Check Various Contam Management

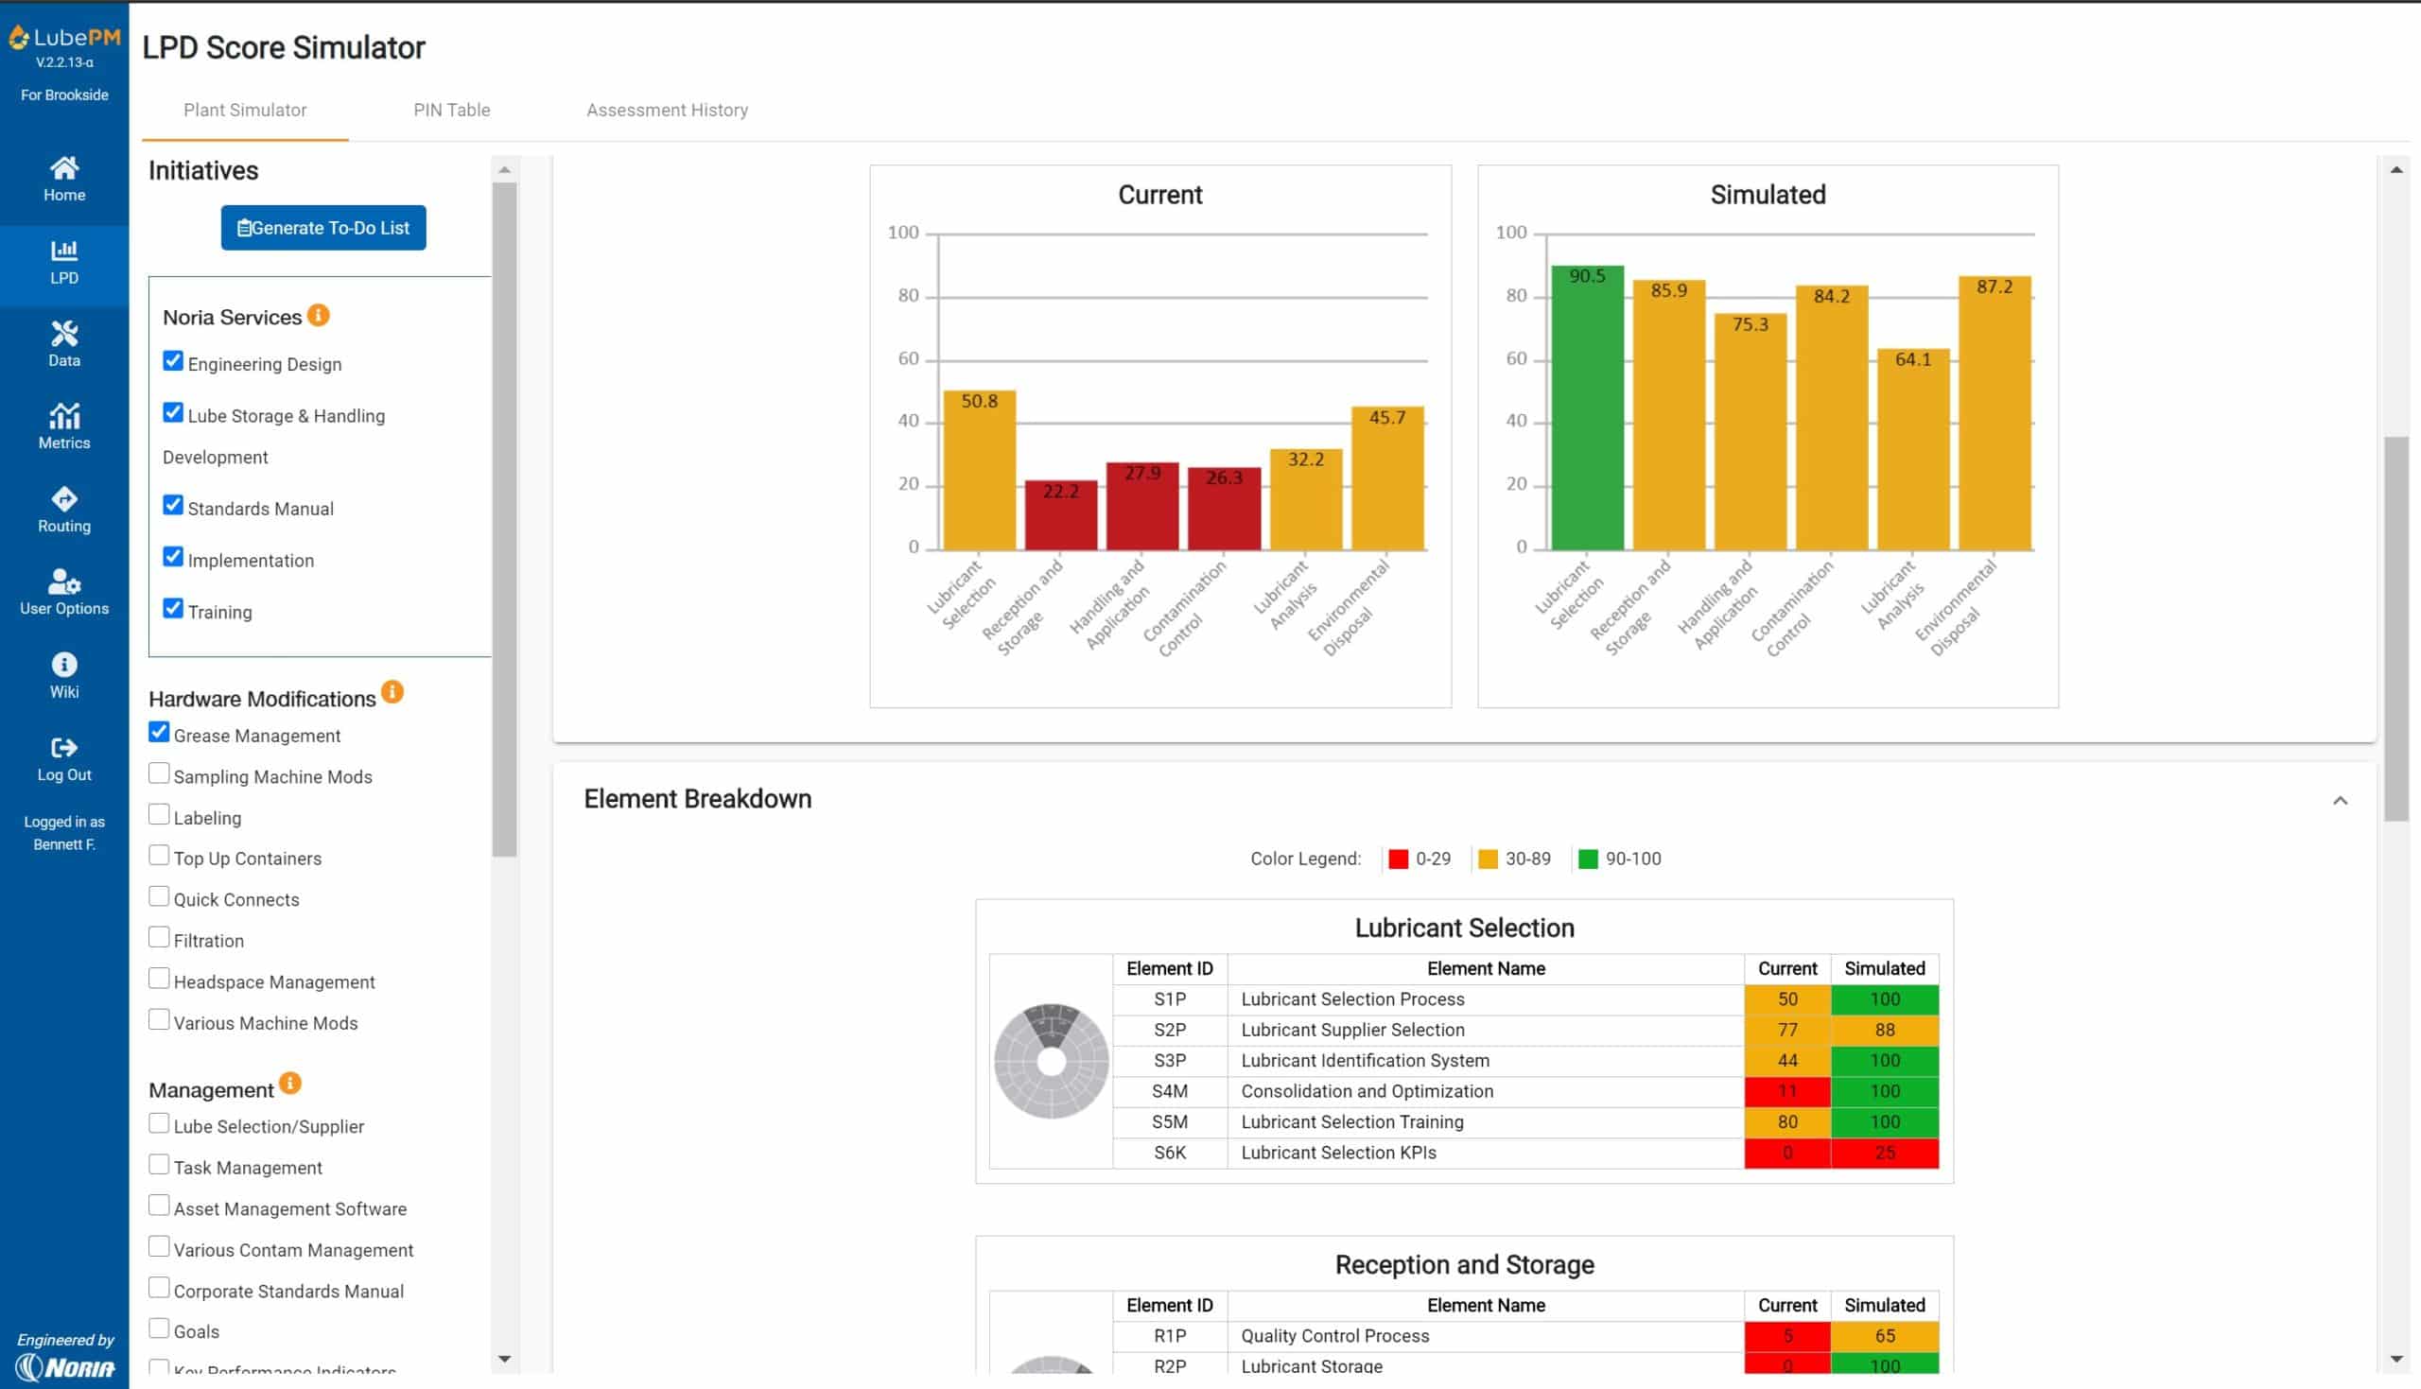[159, 1246]
